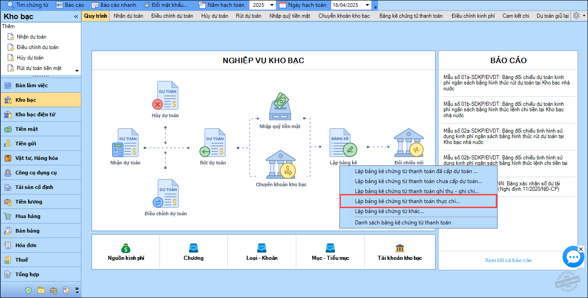Choose Lập bảng kê đã cấp dự toán

pyautogui.click(x=419, y=171)
